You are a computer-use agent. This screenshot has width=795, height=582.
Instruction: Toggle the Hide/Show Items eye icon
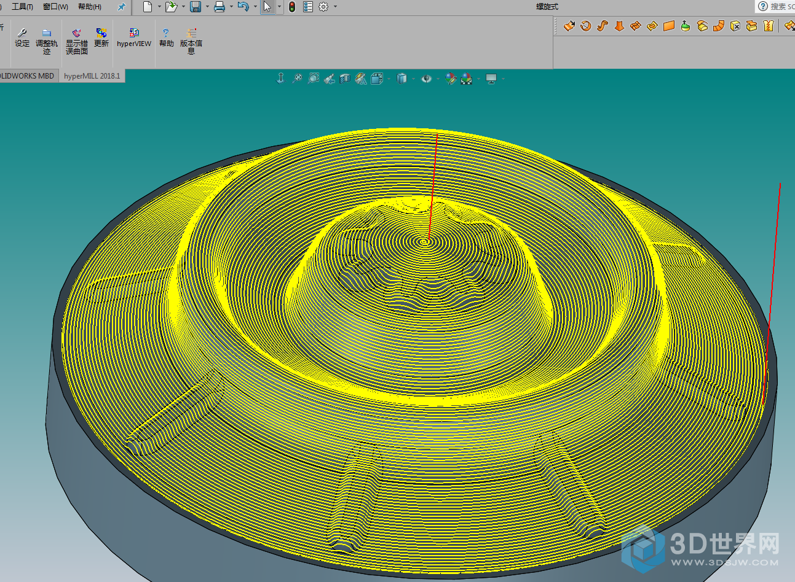426,79
